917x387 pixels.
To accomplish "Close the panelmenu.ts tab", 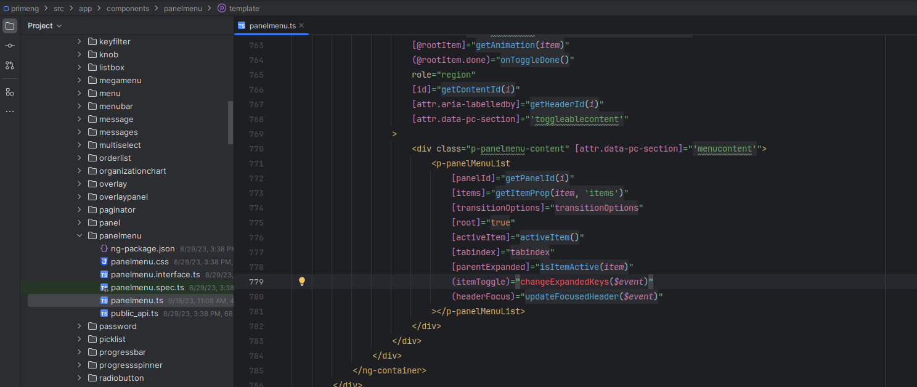I will (x=301, y=26).
